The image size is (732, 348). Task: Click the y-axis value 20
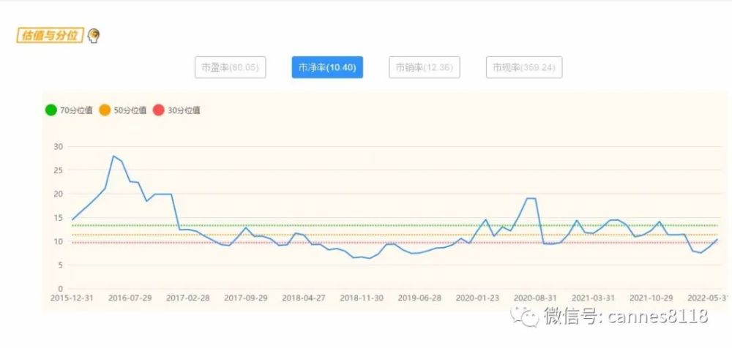(x=59, y=194)
